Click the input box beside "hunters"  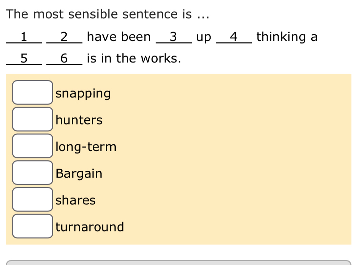coord(32,119)
